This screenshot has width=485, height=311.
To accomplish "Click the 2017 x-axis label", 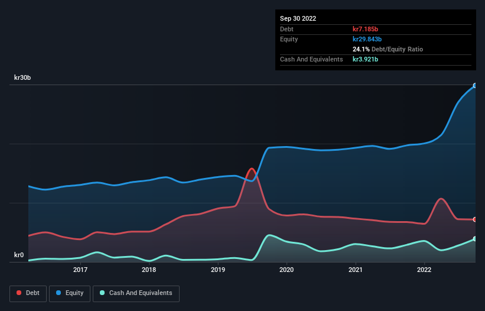I will (x=80, y=270).
